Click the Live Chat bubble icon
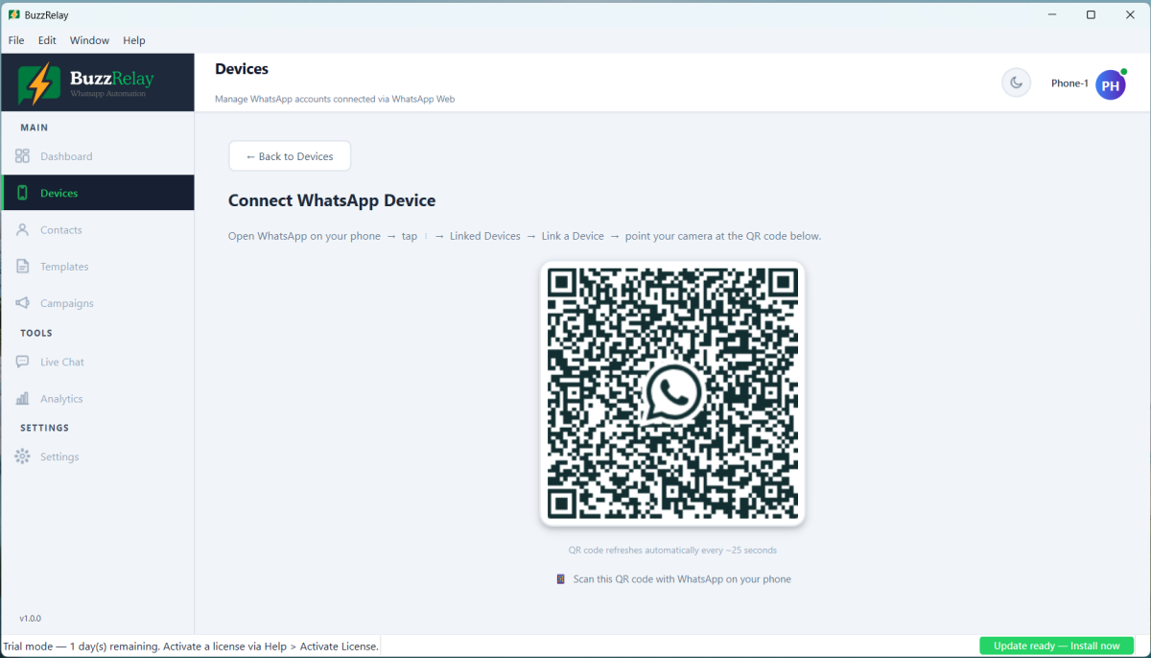Viewport: 1151px width, 658px height. click(x=22, y=362)
